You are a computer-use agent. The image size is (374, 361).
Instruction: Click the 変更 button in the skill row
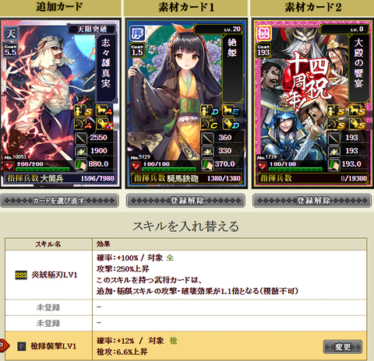(343, 346)
